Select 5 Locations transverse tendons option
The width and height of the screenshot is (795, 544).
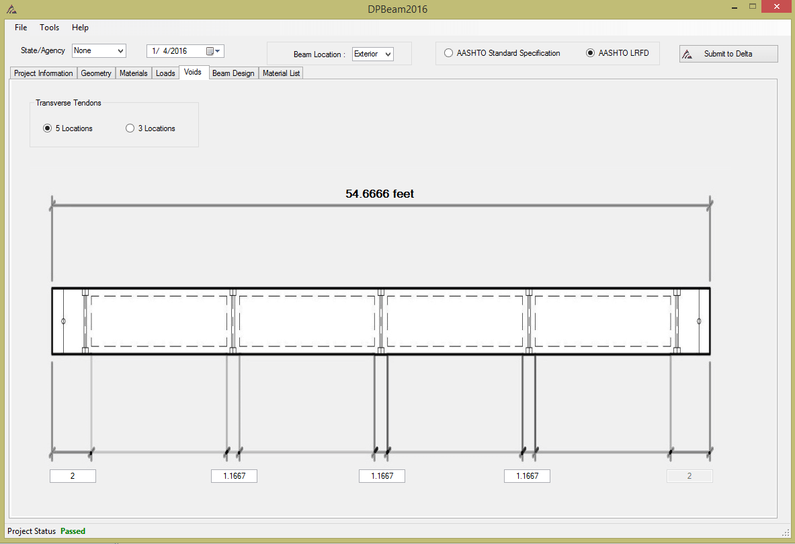[x=47, y=128]
